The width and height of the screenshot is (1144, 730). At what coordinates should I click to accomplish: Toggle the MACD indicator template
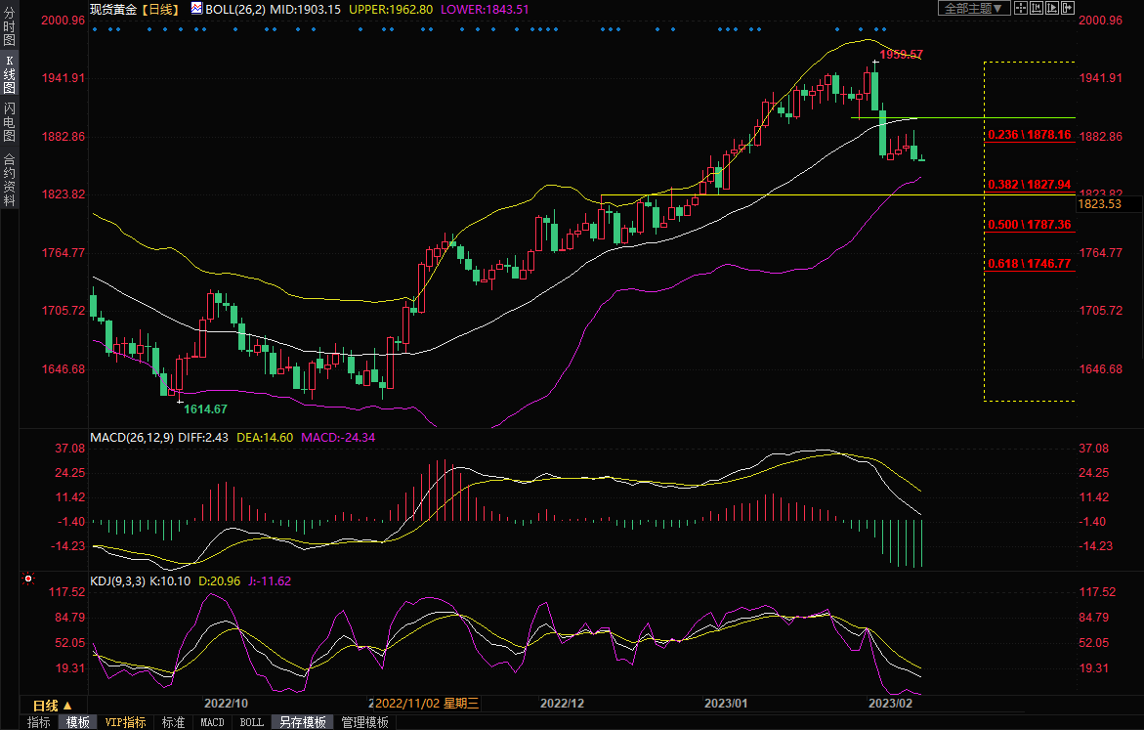(212, 722)
